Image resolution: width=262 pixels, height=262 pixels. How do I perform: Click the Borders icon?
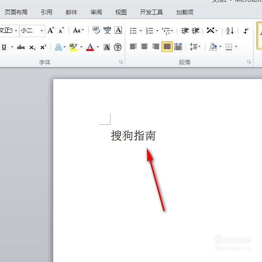pyautogui.click(x=229, y=47)
